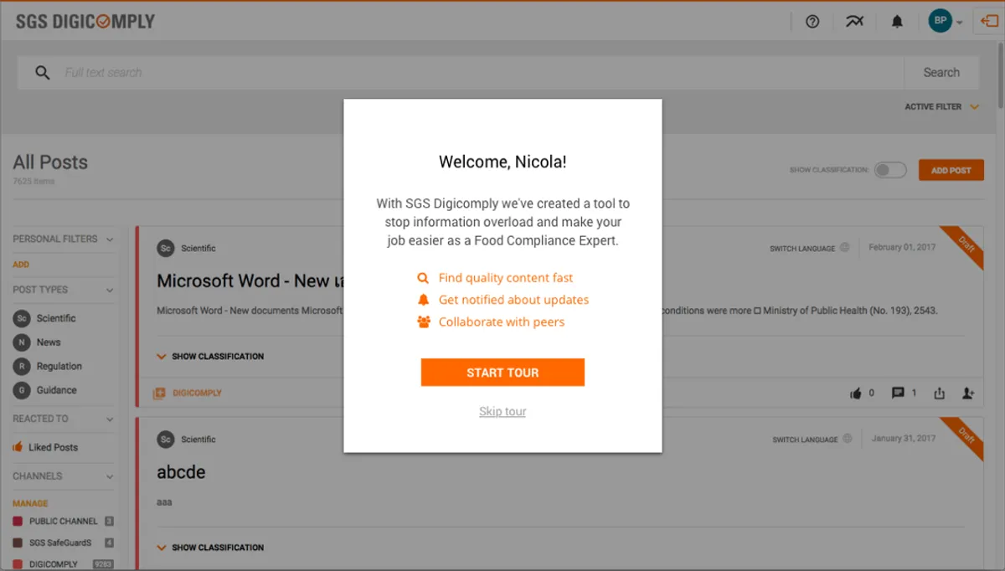Click the Welcome, Nicola! heading
Viewport: 1005px width, 571px height.
[x=502, y=162]
